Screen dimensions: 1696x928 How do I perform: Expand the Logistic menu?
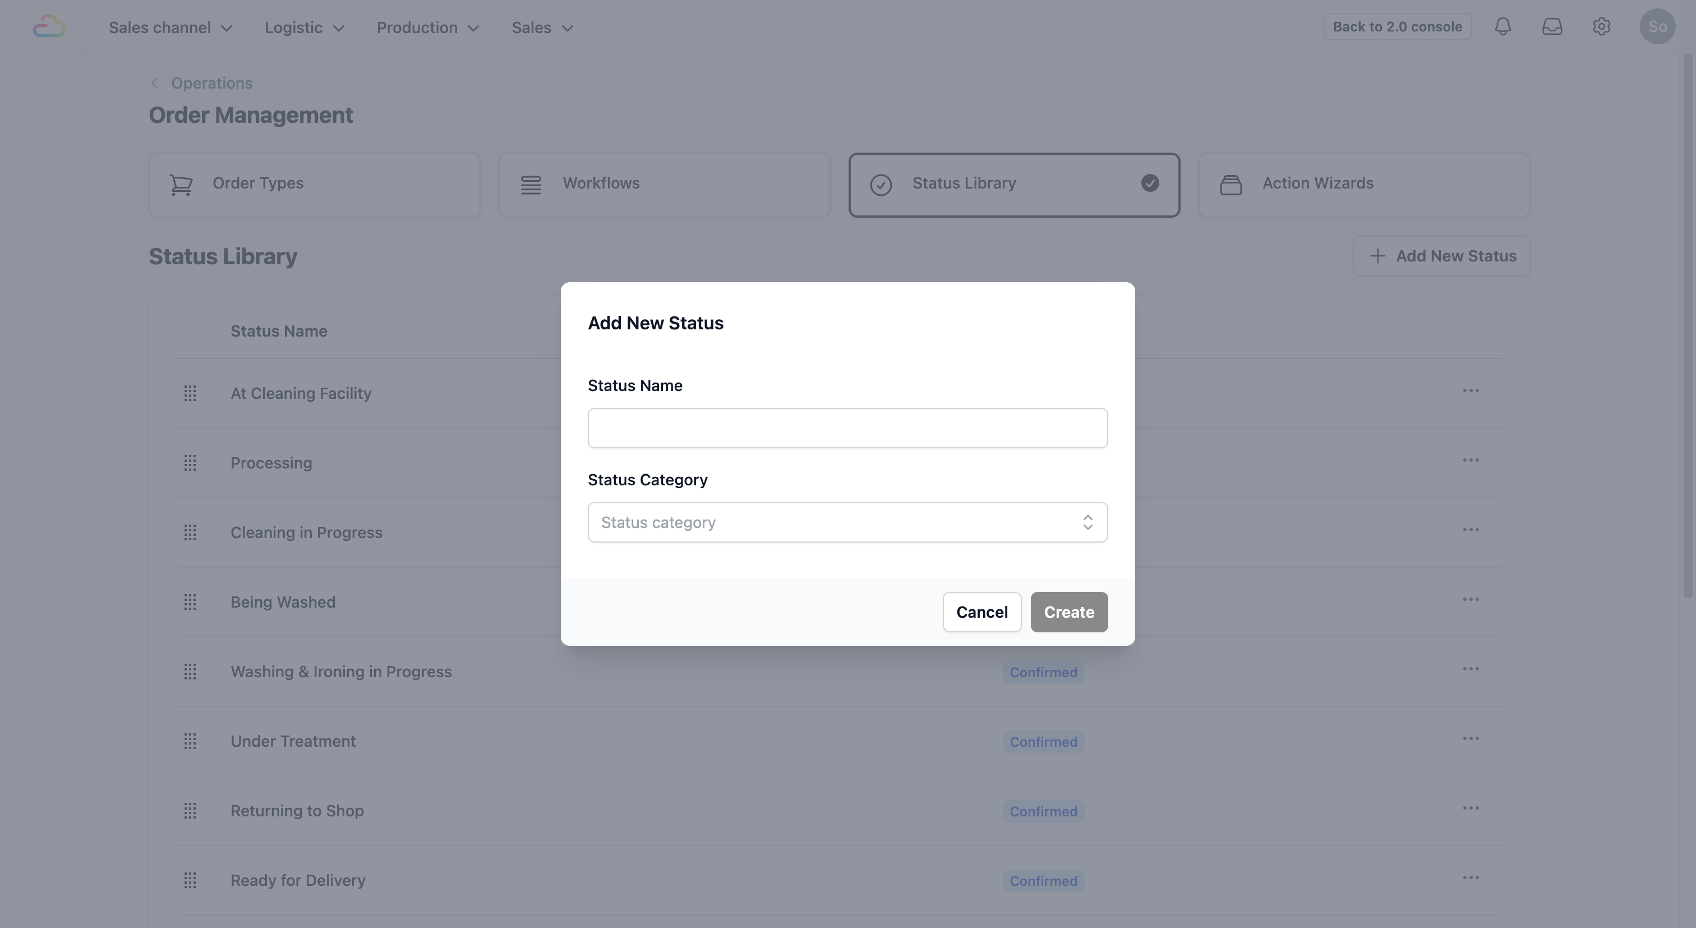[x=304, y=27]
